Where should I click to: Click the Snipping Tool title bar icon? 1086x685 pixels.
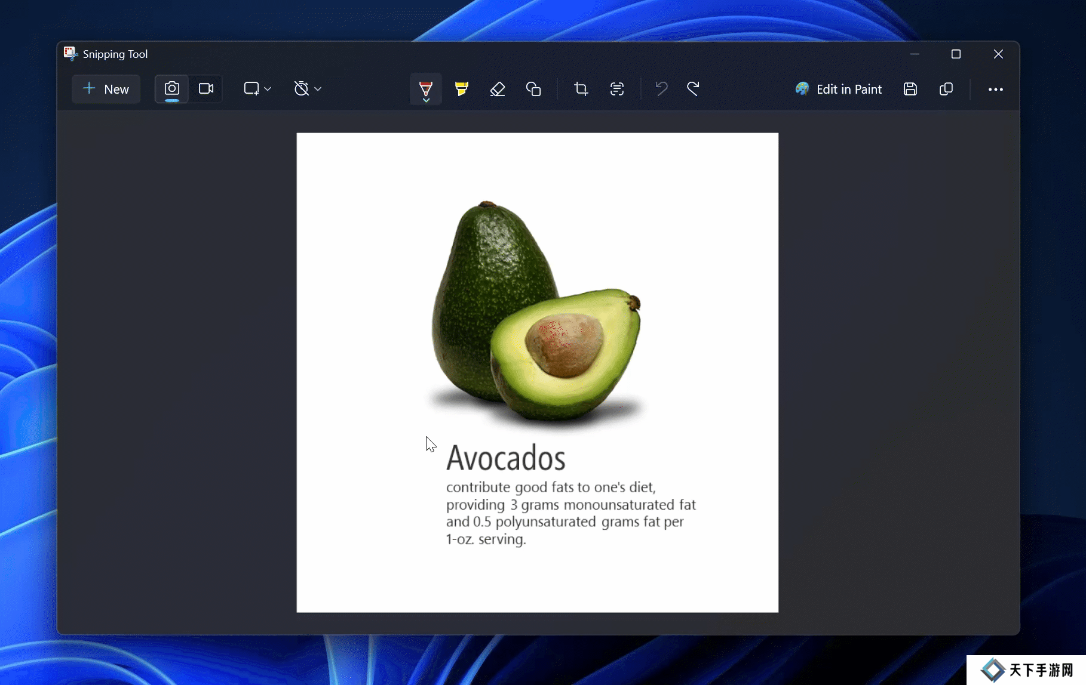[x=70, y=54]
